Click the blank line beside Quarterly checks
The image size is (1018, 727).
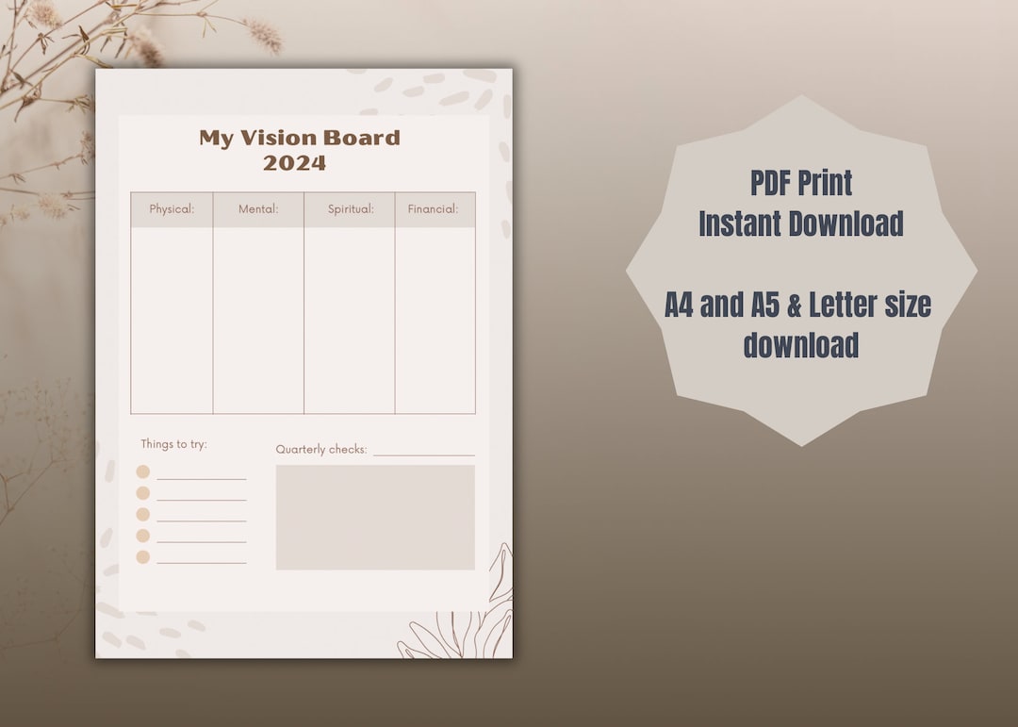423,453
